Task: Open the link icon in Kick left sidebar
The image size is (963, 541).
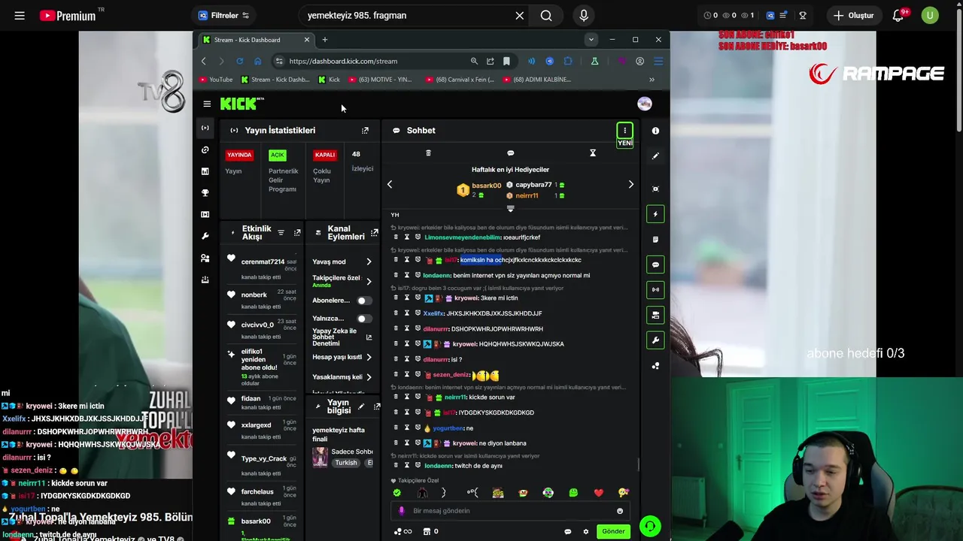Action: click(205, 150)
